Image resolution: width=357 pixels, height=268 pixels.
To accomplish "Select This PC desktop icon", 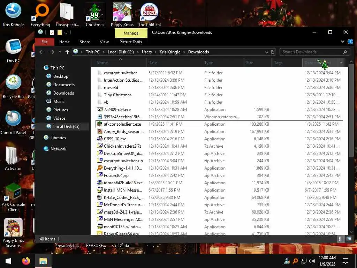I will [13, 51].
